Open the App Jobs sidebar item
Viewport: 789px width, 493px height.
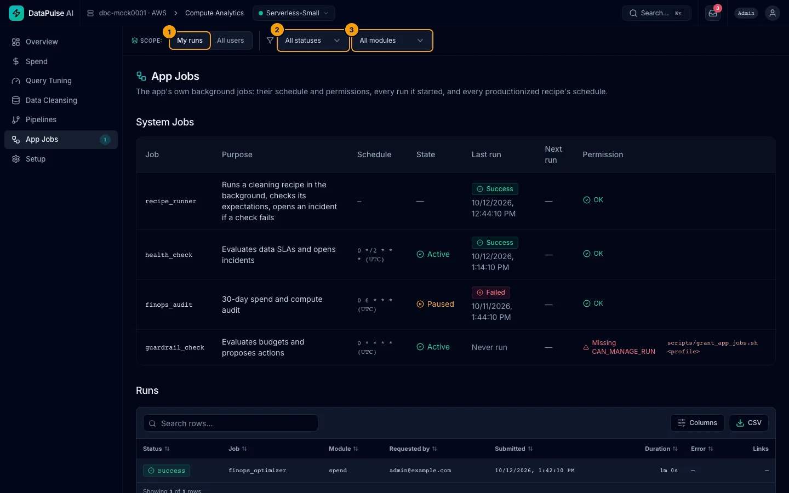coord(61,140)
